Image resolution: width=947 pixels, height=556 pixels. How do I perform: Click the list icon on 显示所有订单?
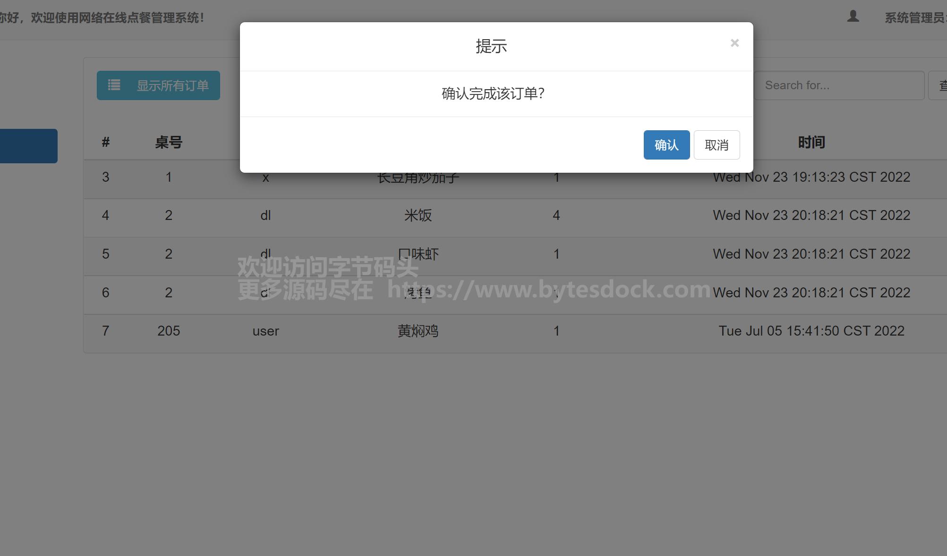[x=114, y=85]
